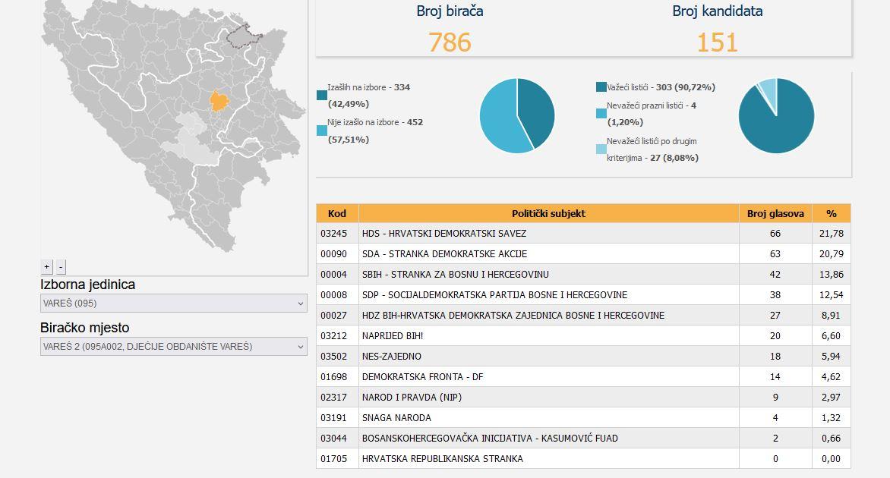Click the 8,91 percentage cell
This screenshot has height=478, width=890.
[831, 316]
